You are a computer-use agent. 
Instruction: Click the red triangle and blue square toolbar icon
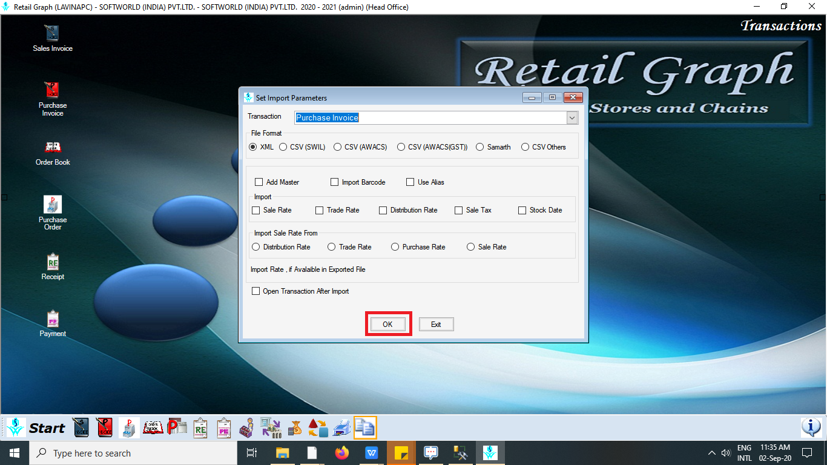(318, 428)
